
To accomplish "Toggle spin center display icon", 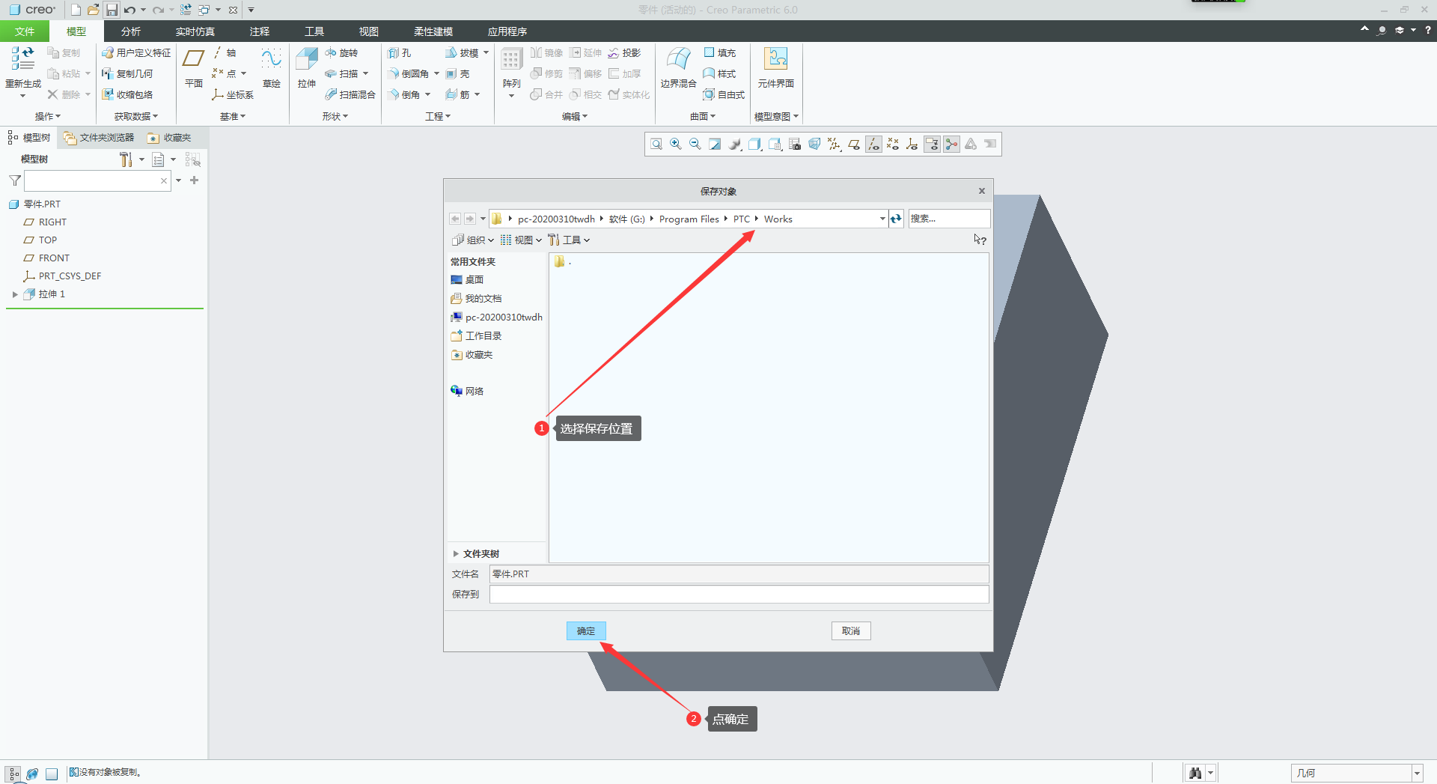I will pyautogui.click(x=951, y=145).
